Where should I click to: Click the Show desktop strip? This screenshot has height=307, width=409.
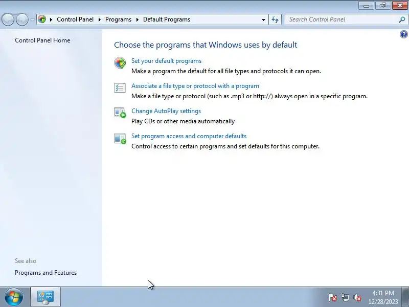click(x=405, y=297)
